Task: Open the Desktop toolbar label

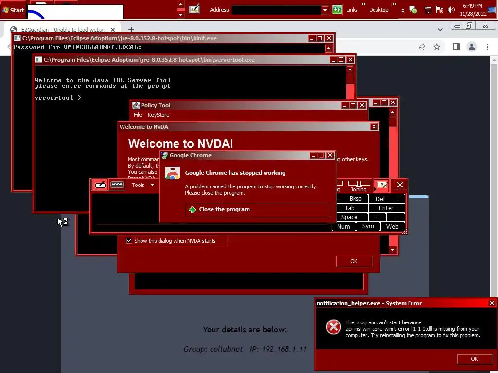Action: click(x=378, y=10)
